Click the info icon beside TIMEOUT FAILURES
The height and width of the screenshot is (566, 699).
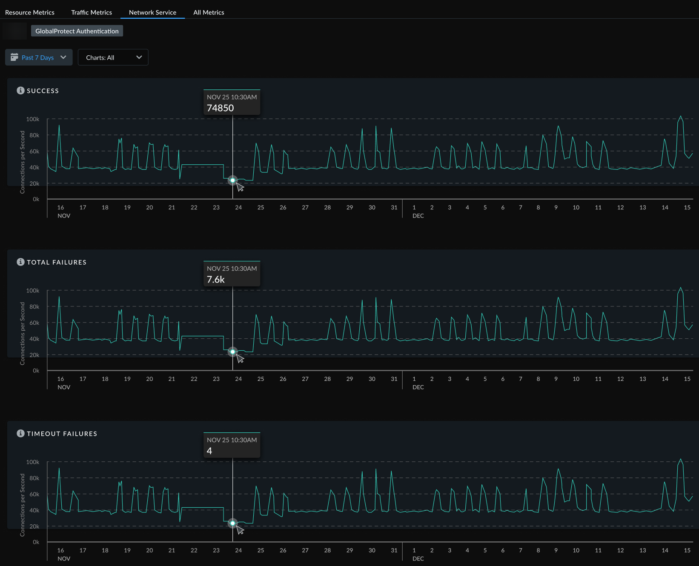pyautogui.click(x=20, y=434)
